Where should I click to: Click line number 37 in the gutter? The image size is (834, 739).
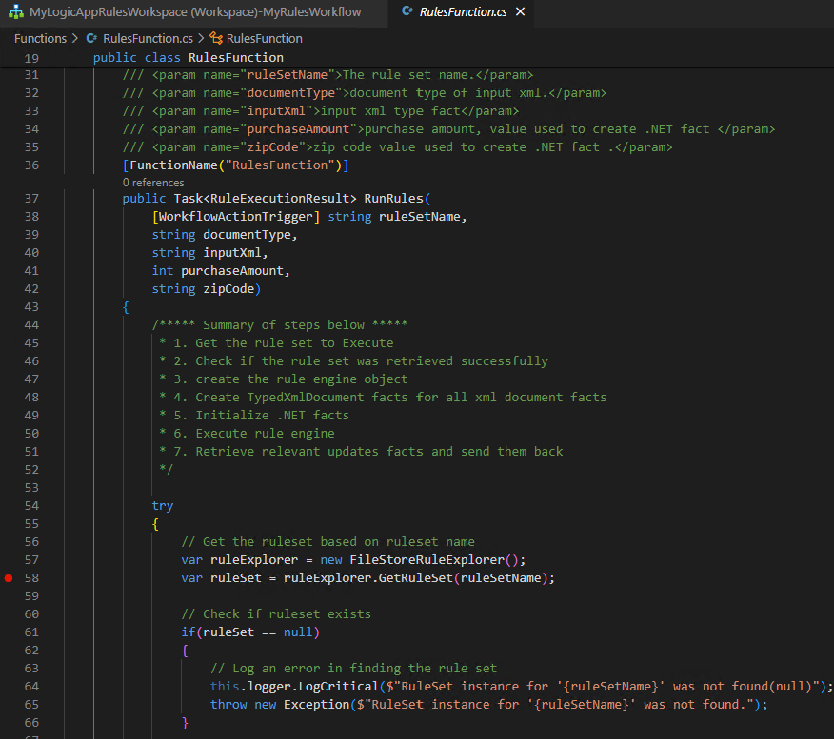31,199
